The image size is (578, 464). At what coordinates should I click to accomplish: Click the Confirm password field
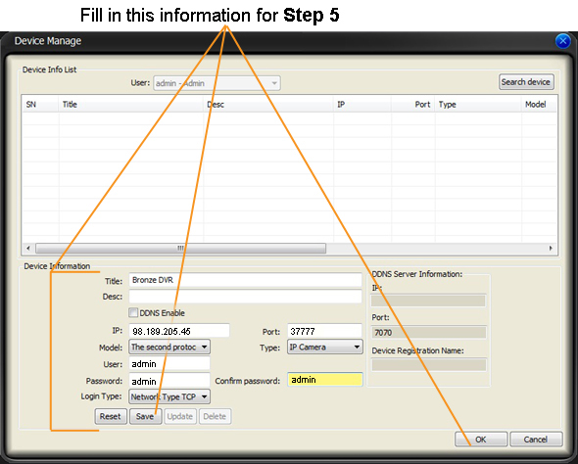click(x=324, y=379)
